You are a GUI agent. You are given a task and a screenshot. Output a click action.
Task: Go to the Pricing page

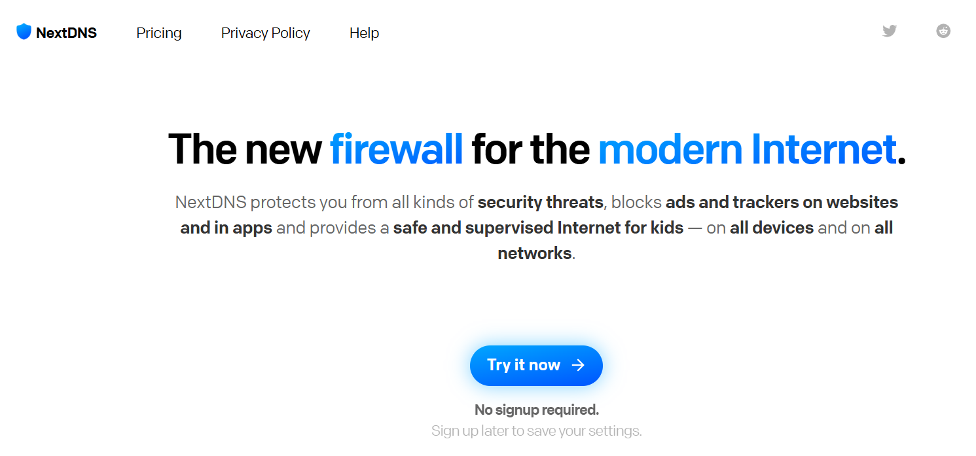tap(159, 33)
